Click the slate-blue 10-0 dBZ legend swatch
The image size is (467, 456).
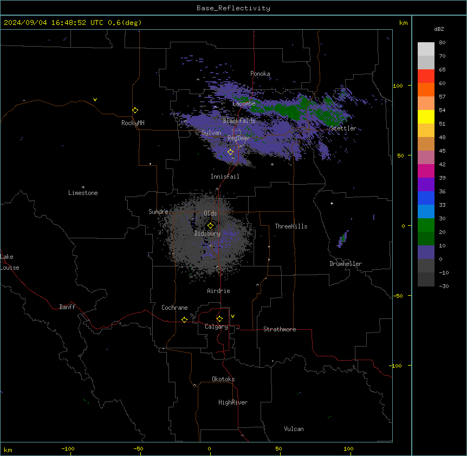pyautogui.click(x=426, y=252)
